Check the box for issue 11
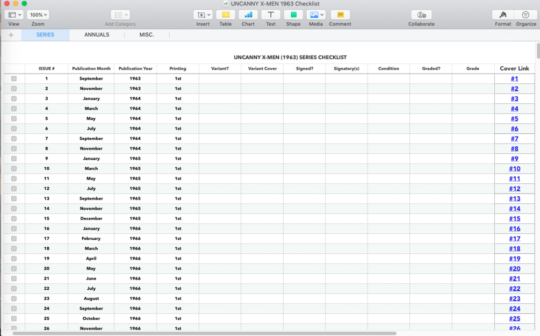540x336 pixels. 14,178
